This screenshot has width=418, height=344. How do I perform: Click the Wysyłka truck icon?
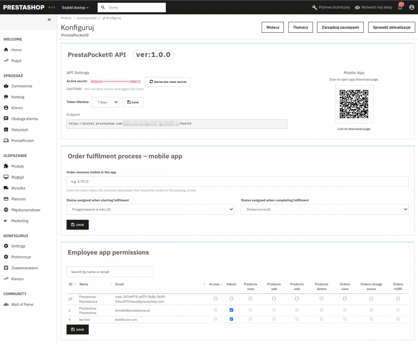tap(6, 188)
